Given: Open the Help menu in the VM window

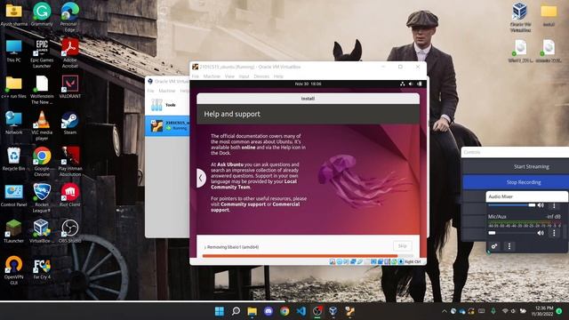Looking at the screenshot, I should [x=278, y=76].
